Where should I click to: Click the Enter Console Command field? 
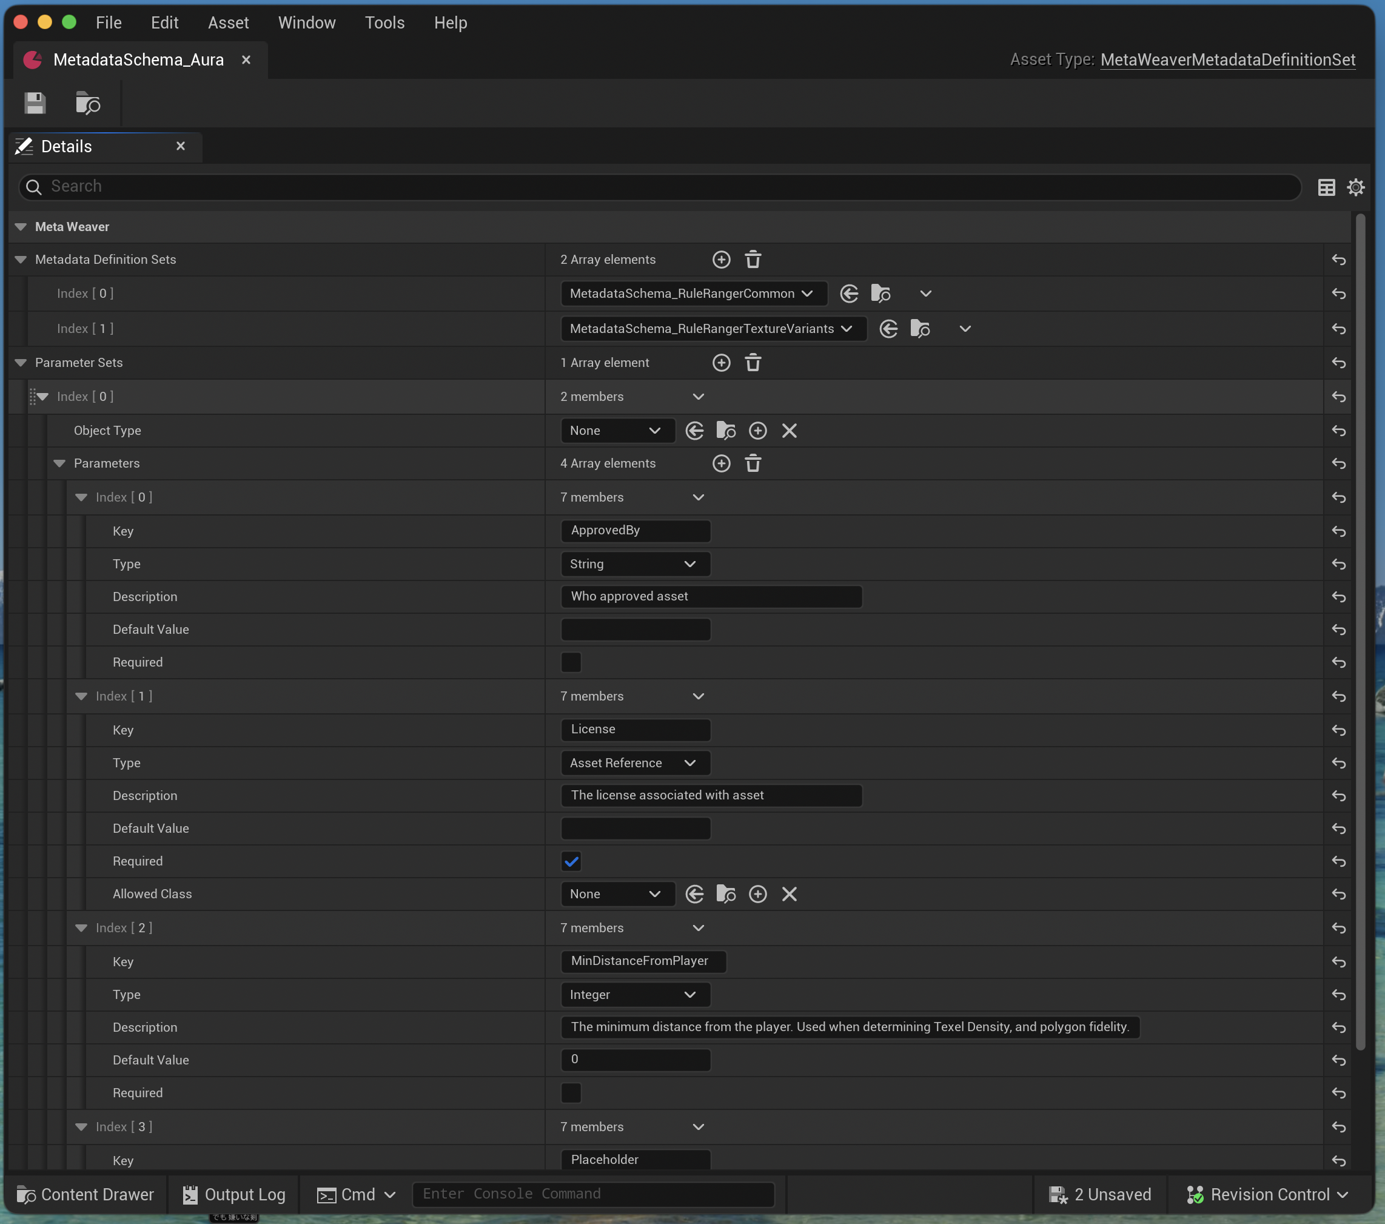point(592,1194)
